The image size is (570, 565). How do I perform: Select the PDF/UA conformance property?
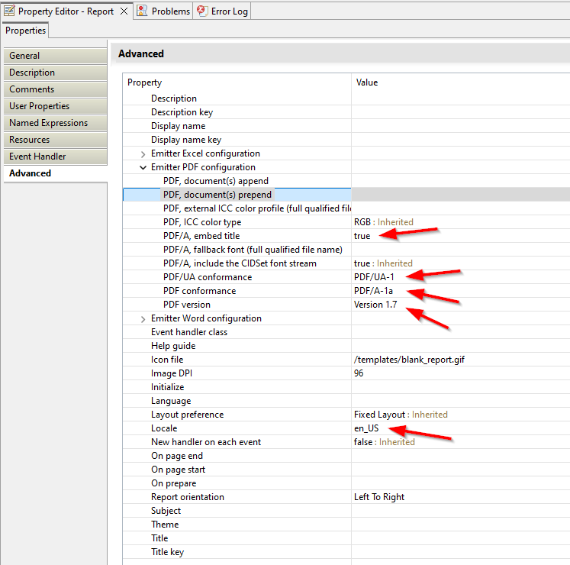pos(208,277)
